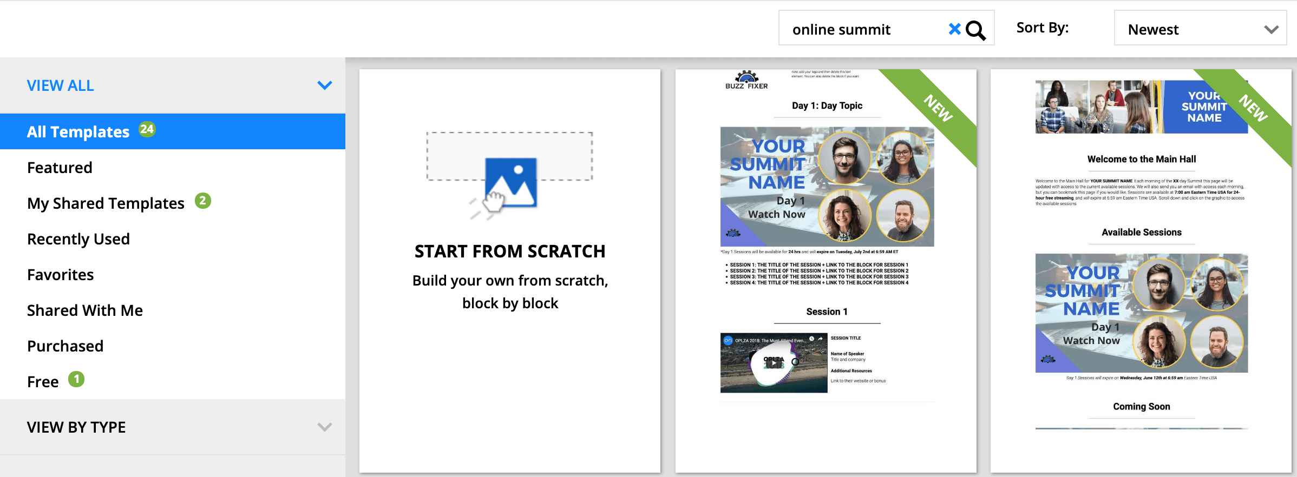Open the Welcome to the Main Hall template
The image size is (1297, 477).
(1141, 270)
